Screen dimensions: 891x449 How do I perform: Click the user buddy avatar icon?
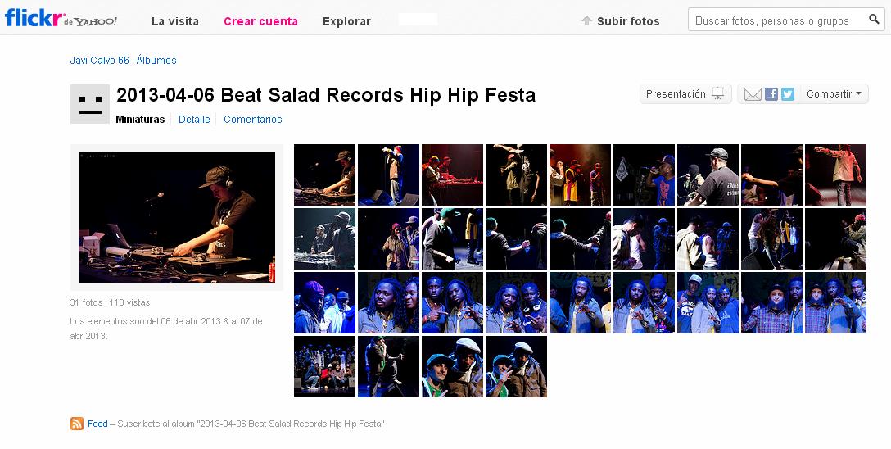click(90, 104)
